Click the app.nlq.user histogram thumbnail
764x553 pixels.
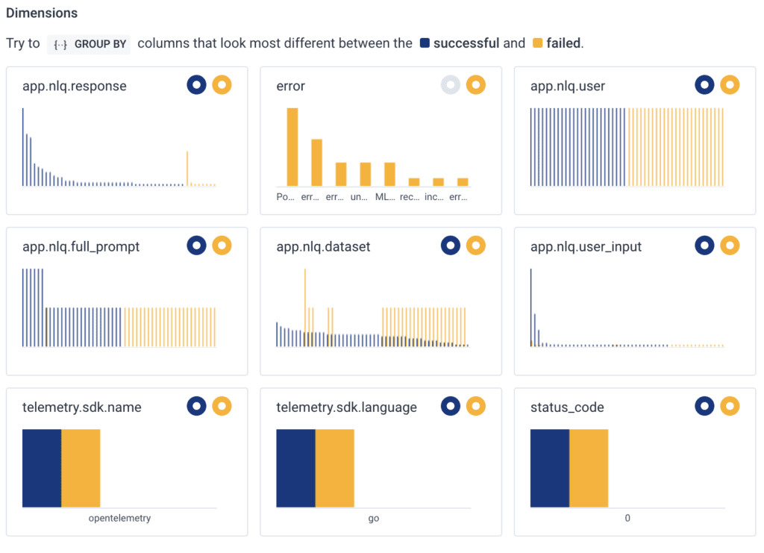(x=627, y=147)
